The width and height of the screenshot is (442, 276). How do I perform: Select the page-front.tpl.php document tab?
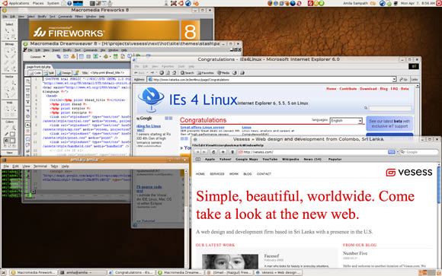39,67
